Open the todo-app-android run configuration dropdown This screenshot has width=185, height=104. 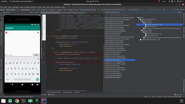[x=114, y=10]
